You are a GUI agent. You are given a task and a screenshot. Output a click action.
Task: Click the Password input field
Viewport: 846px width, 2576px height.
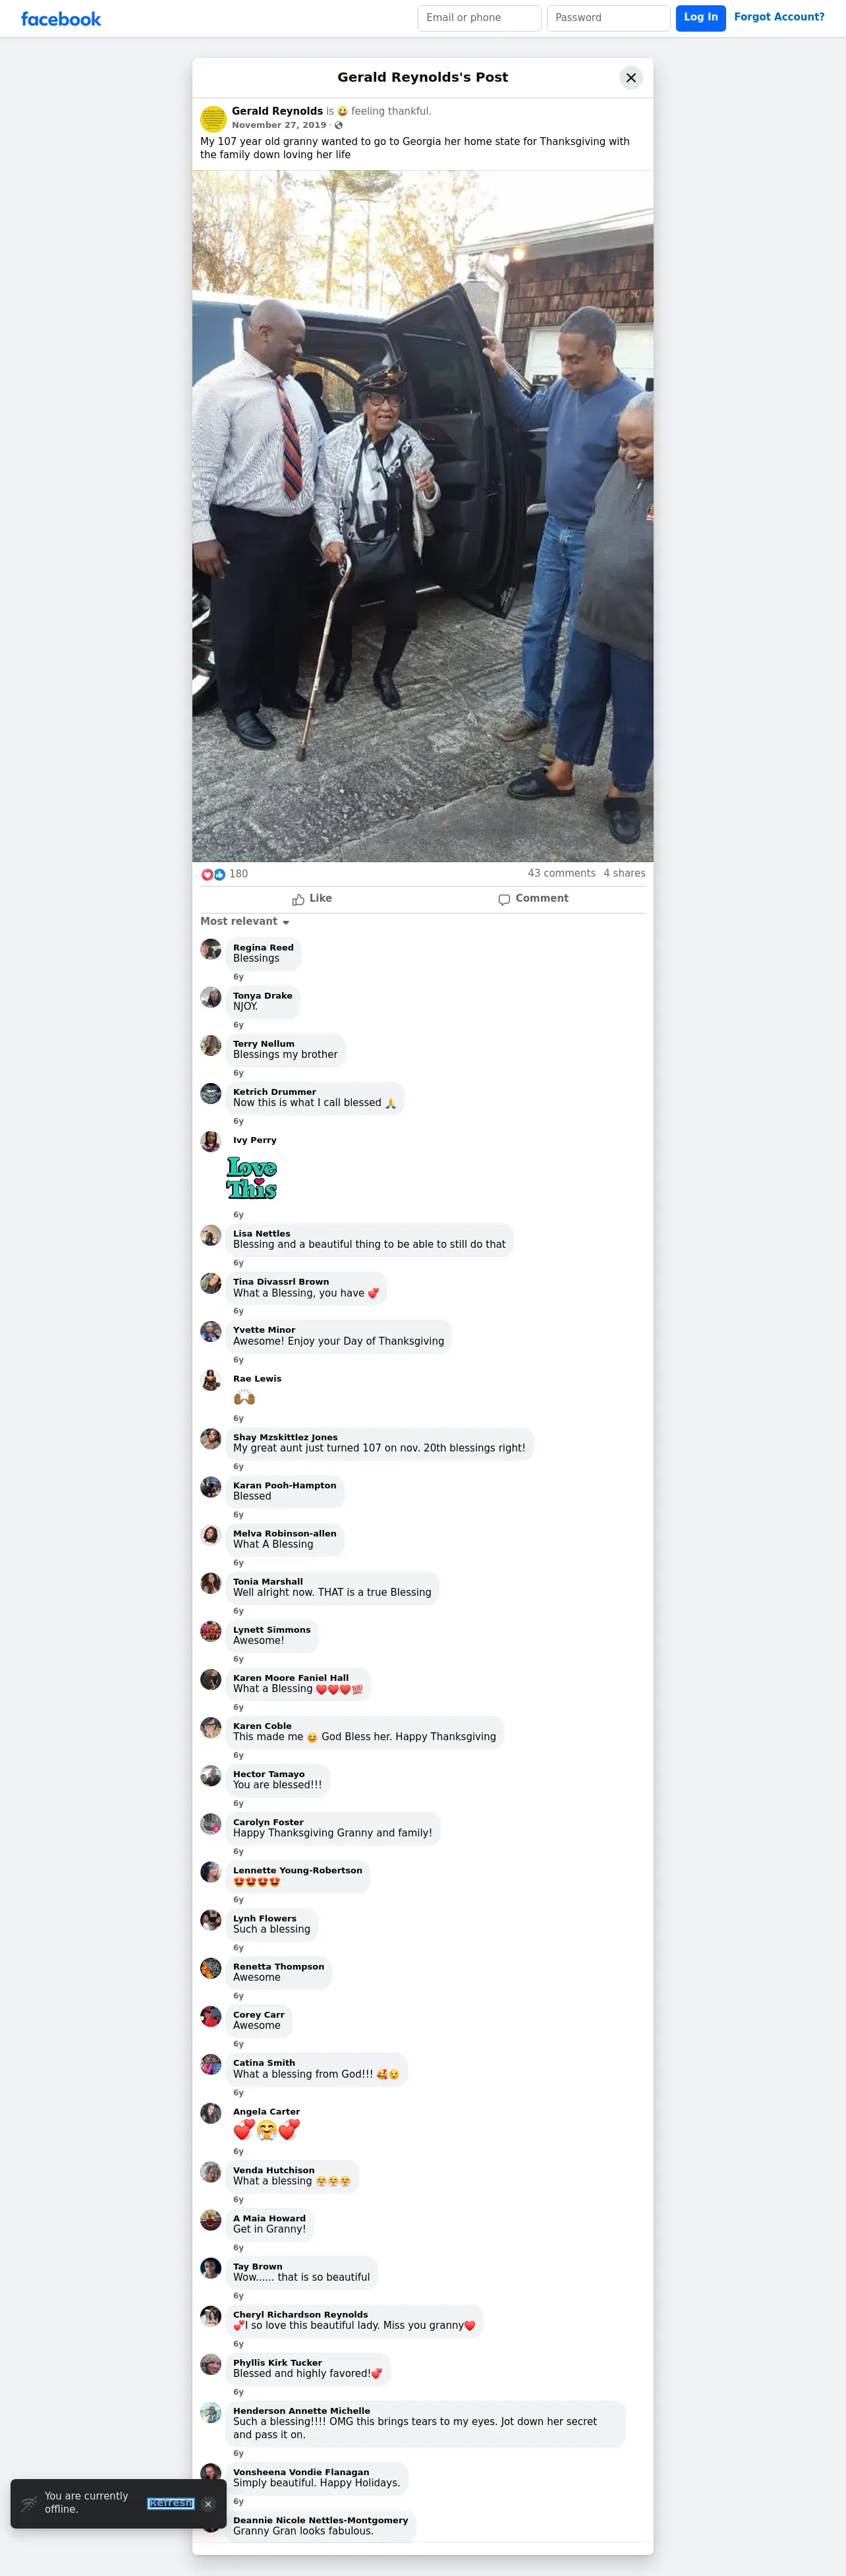pyautogui.click(x=608, y=18)
